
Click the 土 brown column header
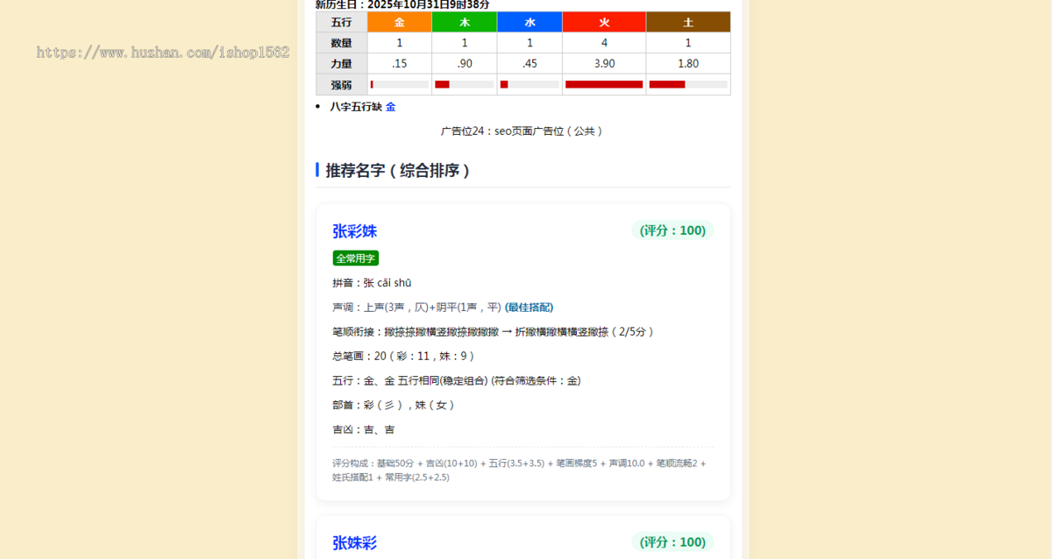(688, 22)
